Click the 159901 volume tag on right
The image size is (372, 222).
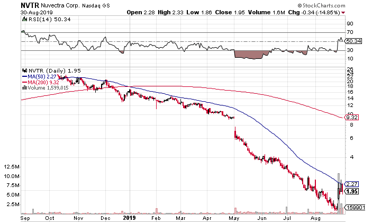(x=354, y=208)
